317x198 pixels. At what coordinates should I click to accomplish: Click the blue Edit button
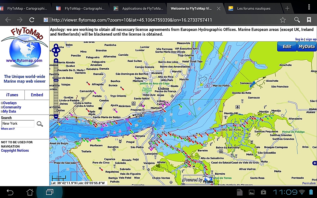(x=287, y=47)
